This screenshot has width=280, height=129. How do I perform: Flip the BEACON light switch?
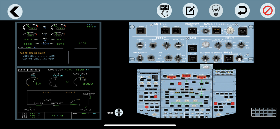coord(153,45)
